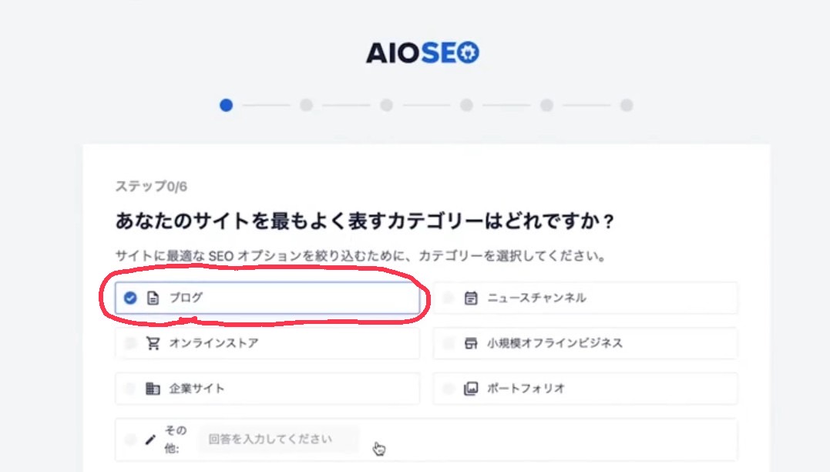Click the online store shopping cart icon
This screenshot has width=830, height=472.
pos(153,343)
